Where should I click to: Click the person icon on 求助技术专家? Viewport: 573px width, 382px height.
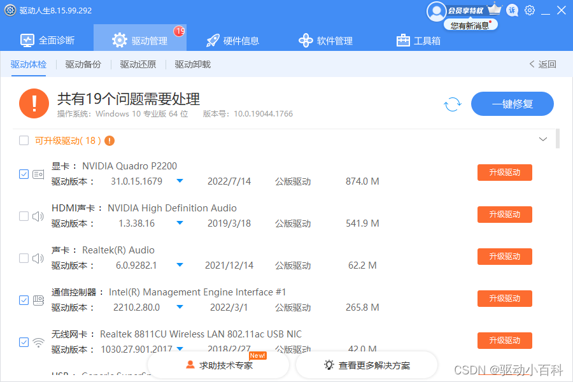pos(190,364)
